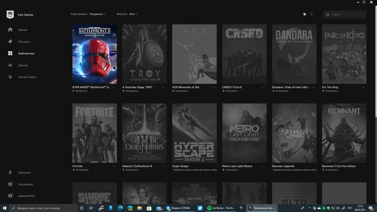Install A Total War Saga: TROY
Image resolution: width=377 pixels, height=212 pixels.
tap(130, 91)
